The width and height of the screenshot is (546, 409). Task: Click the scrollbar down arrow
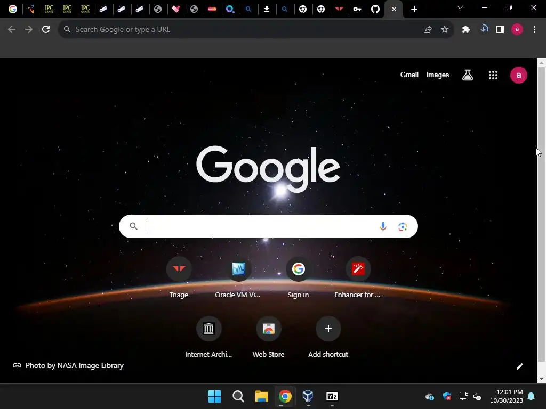click(x=541, y=379)
